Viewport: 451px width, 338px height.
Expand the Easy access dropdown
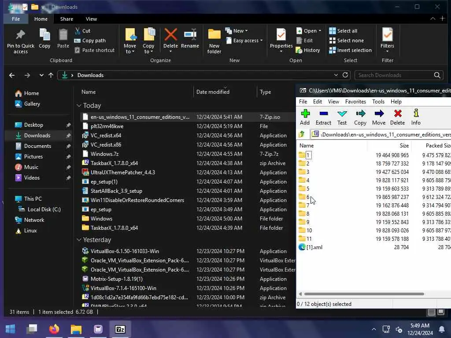tap(245, 40)
